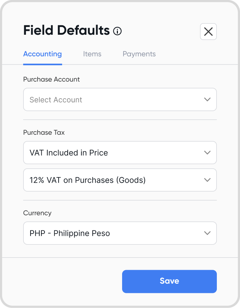Click the info icon beside Field Defaults
The width and height of the screenshot is (240, 308).
(x=117, y=31)
